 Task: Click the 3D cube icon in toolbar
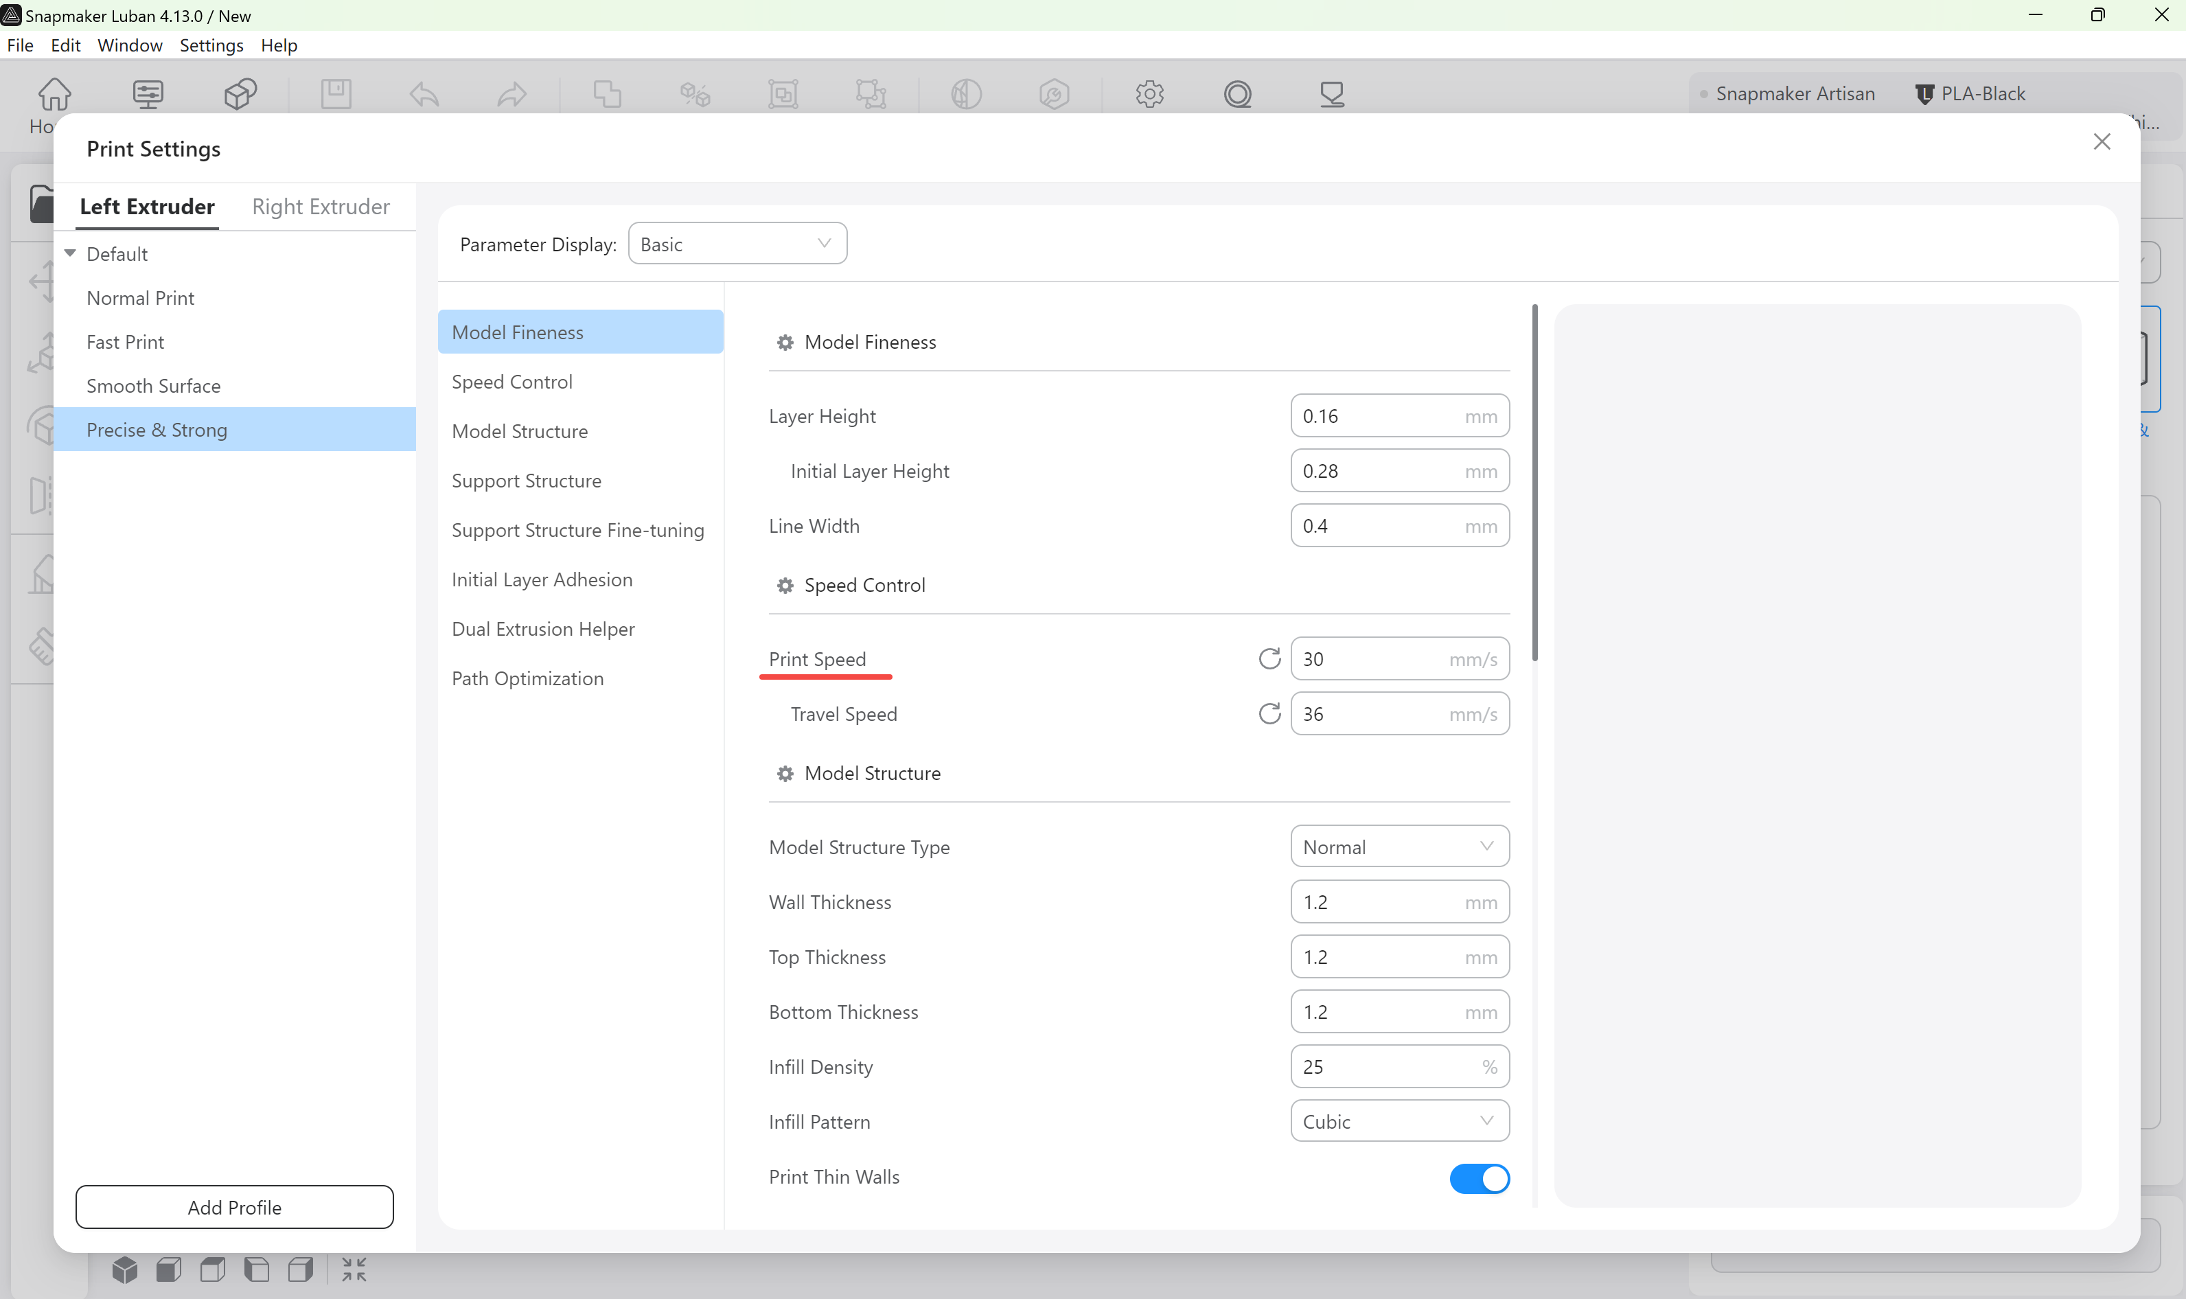(240, 93)
